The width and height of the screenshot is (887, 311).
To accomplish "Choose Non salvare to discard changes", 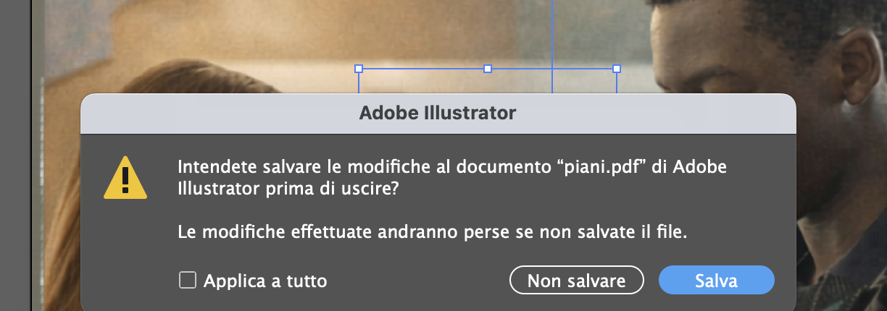I will tap(576, 281).
